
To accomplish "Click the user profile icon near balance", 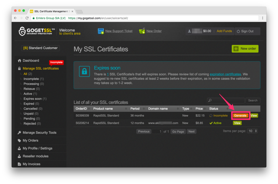I will tap(189, 31).
